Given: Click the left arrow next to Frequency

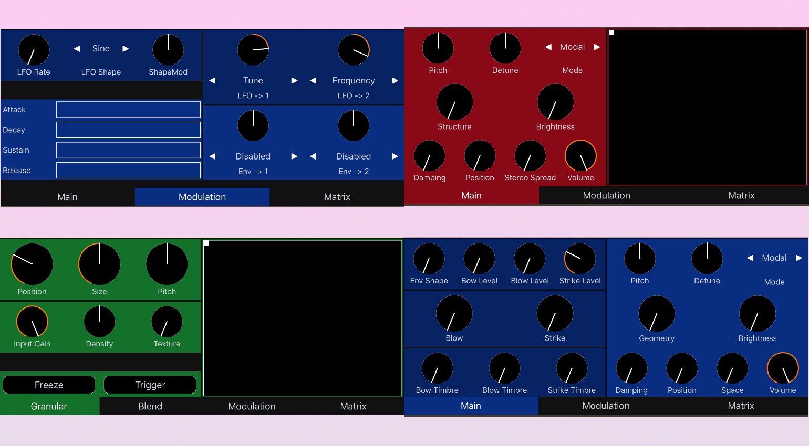Looking at the screenshot, I should click(x=313, y=81).
